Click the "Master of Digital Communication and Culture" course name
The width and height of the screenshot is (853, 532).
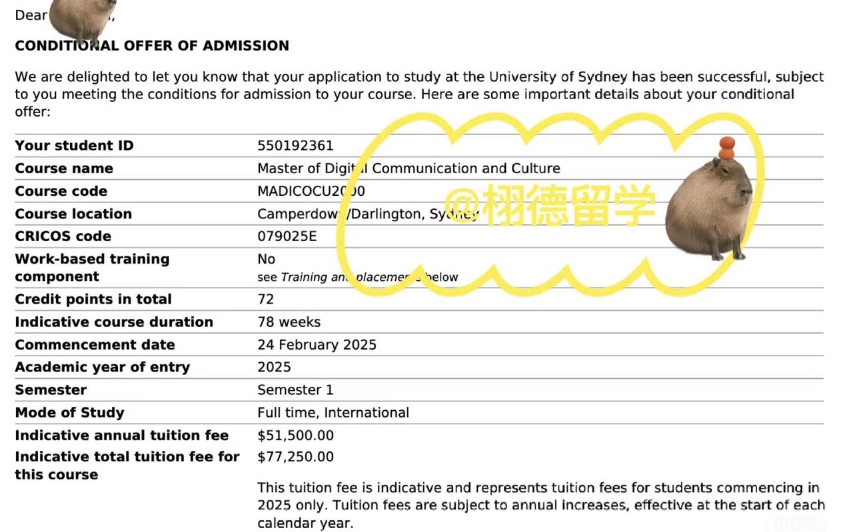pyautogui.click(x=408, y=168)
